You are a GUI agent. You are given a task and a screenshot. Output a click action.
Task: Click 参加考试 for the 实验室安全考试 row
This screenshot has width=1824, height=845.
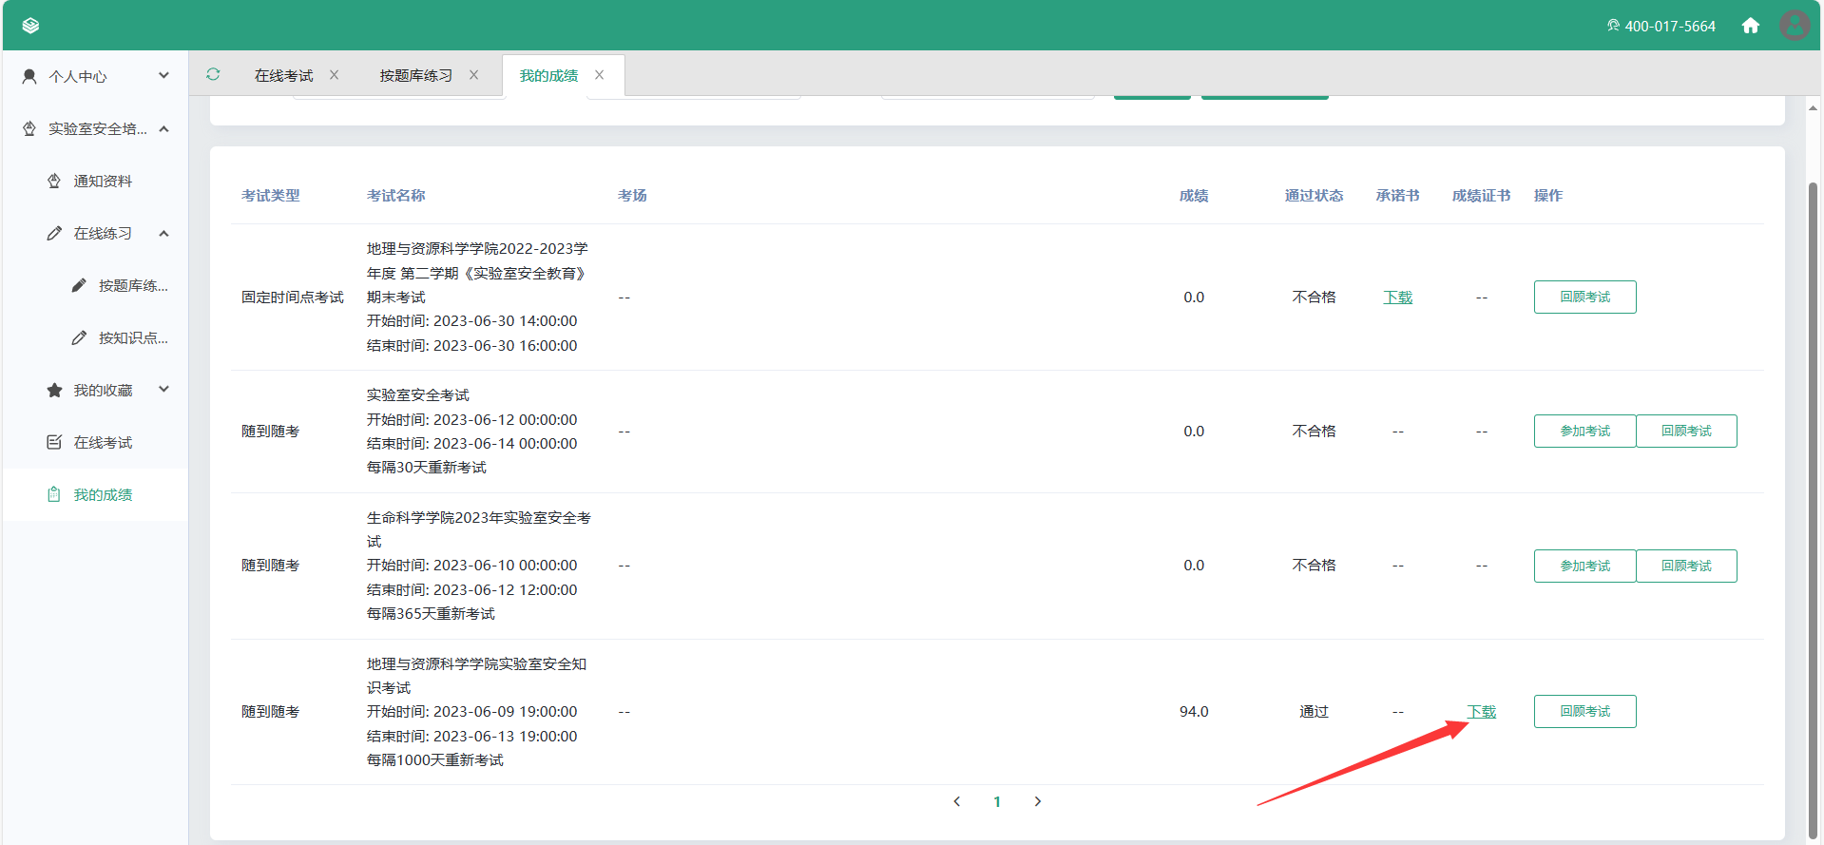click(1584, 431)
